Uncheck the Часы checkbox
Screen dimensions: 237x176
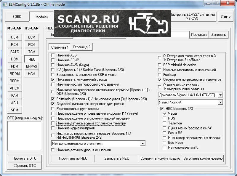[x=164, y=113]
